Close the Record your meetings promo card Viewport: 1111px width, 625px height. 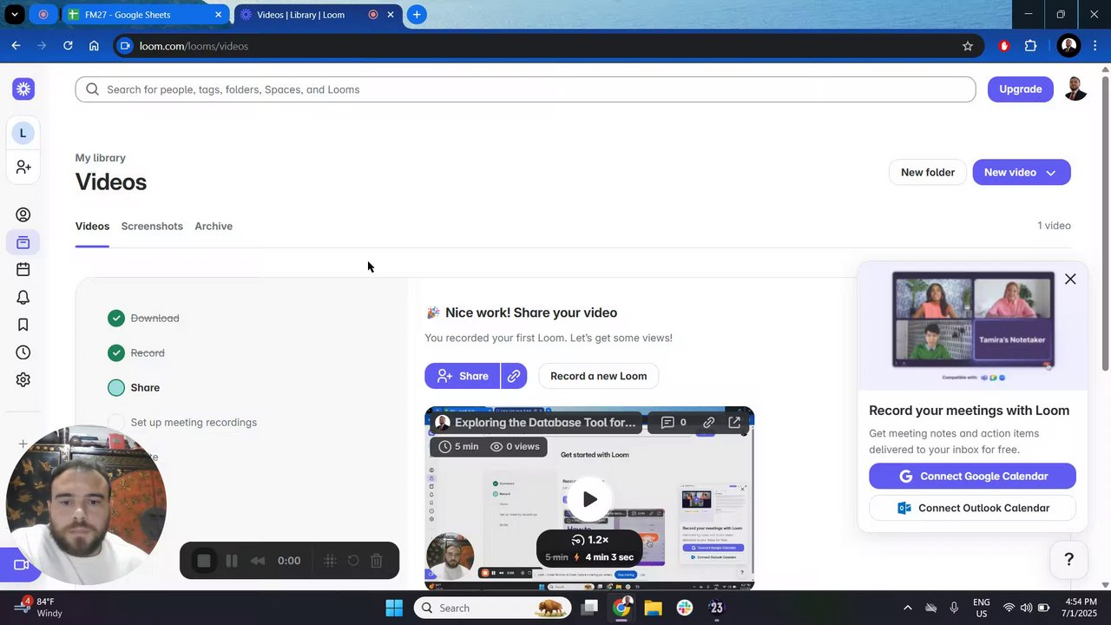[x=1070, y=279]
